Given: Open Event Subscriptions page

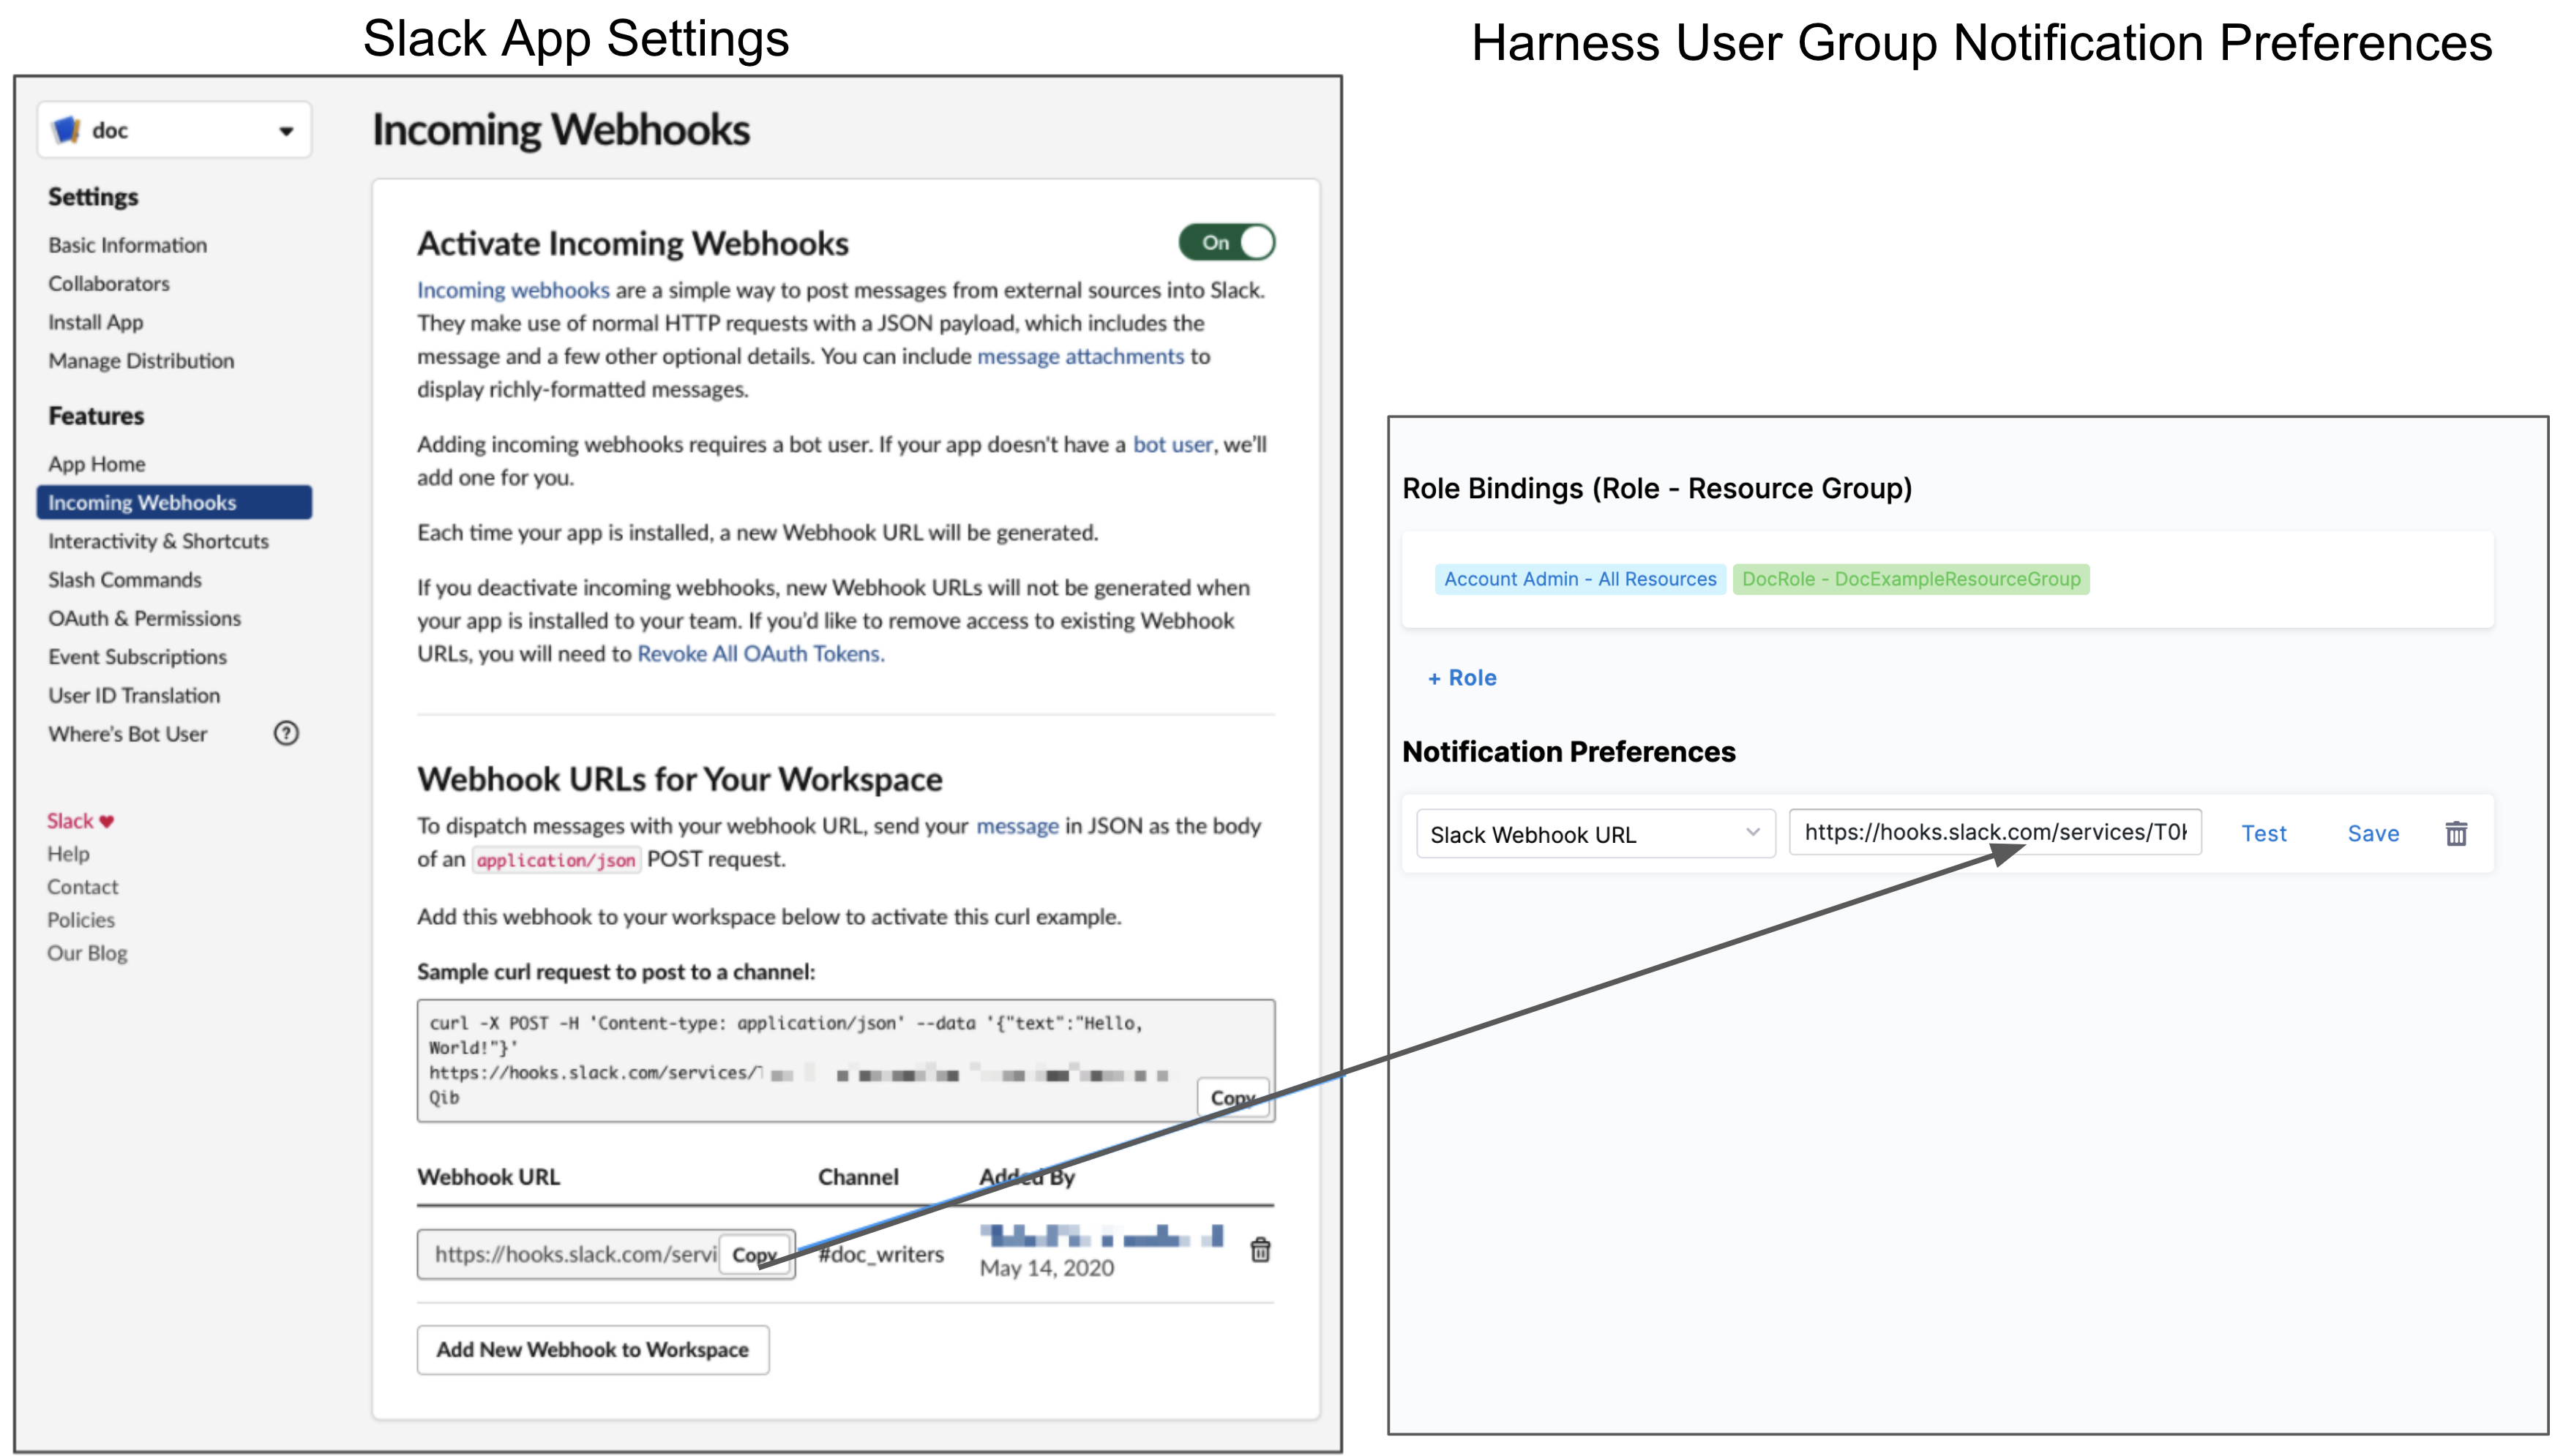Looking at the screenshot, I should 138,656.
